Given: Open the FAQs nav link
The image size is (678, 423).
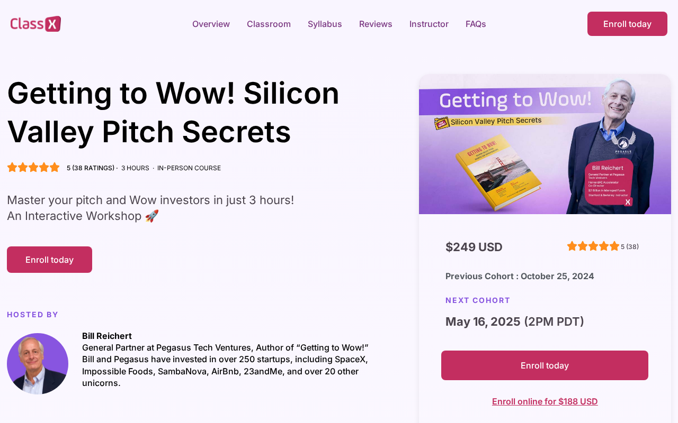Looking at the screenshot, I should tap(476, 24).
